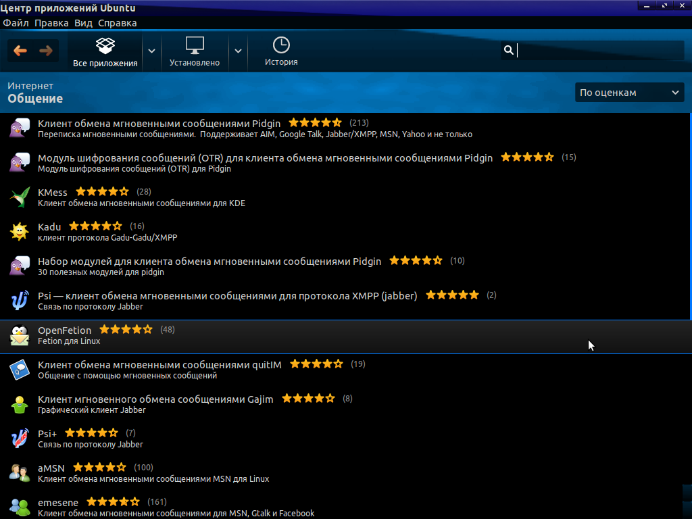
Task: Select the aMSN title
Action: pyautogui.click(x=51, y=468)
